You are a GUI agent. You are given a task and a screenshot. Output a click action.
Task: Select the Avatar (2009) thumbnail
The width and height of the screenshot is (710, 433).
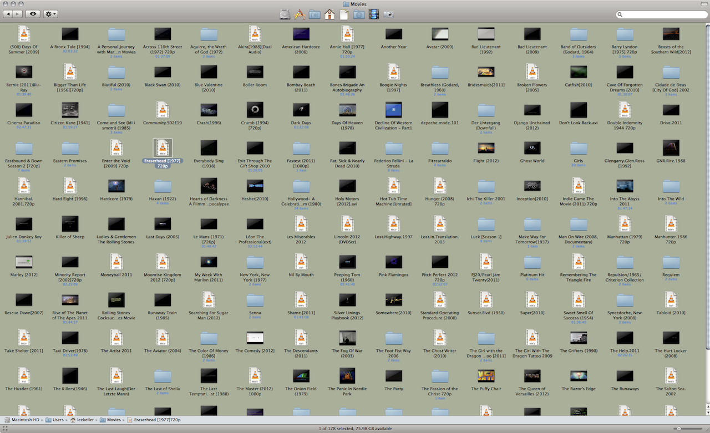coord(439,34)
